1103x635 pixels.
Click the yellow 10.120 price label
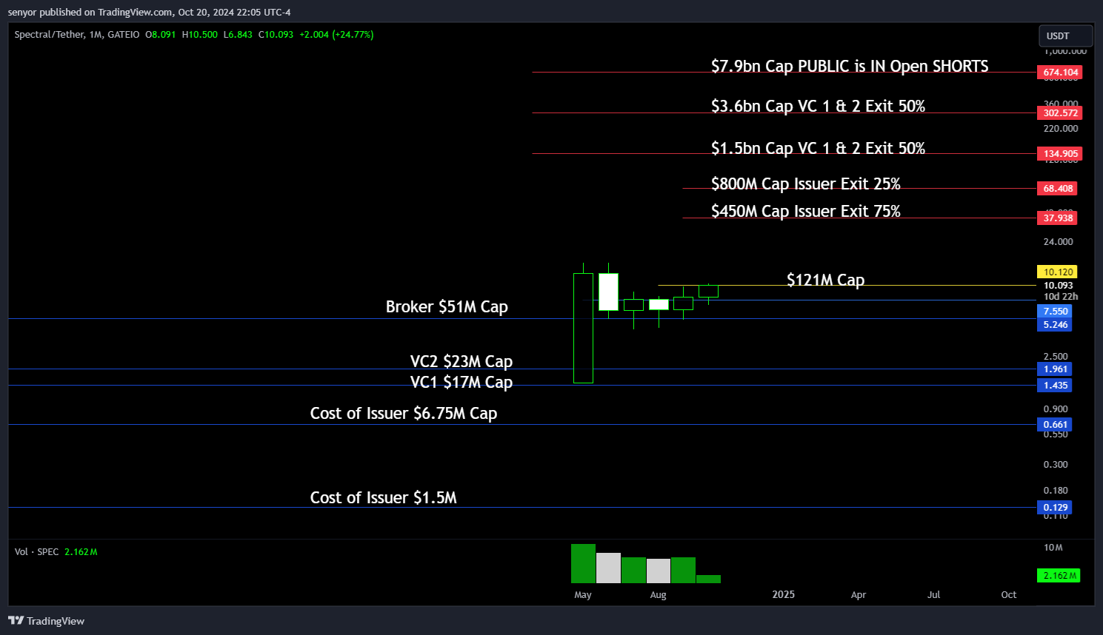pyautogui.click(x=1057, y=272)
